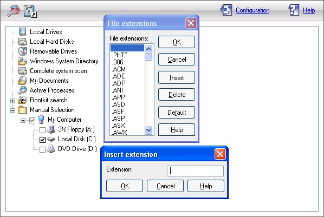Select the .ADE extension entry
The width and height of the screenshot is (324, 217).
tap(127, 76)
